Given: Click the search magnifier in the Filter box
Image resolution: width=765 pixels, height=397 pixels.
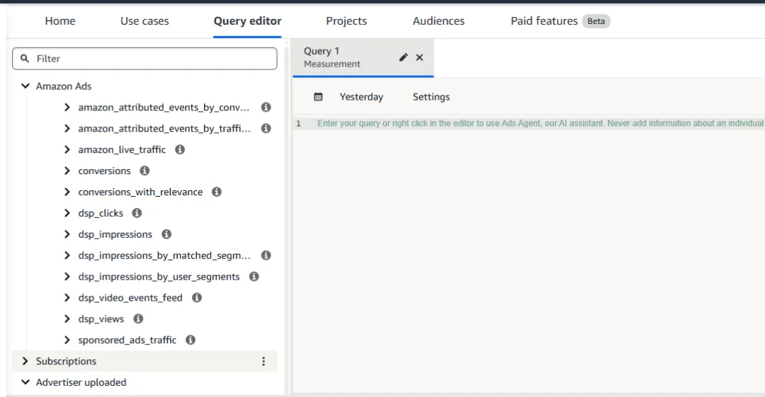Looking at the screenshot, I should (25, 59).
